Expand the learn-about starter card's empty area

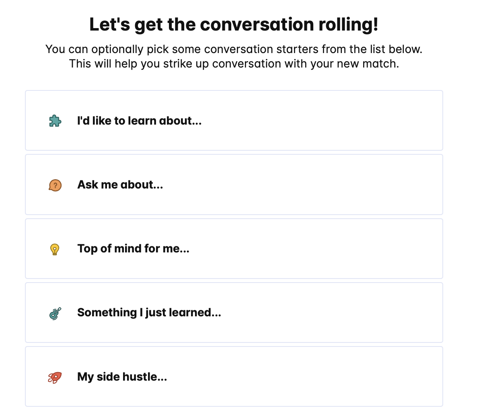click(x=322, y=121)
